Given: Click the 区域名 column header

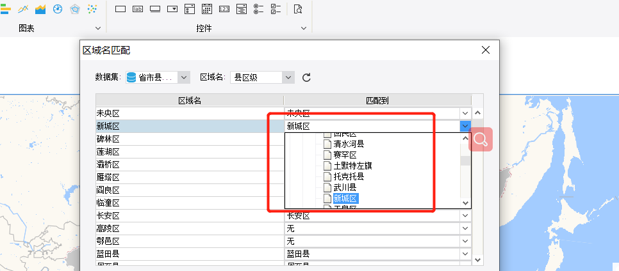Looking at the screenshot, I should [190, 100].
